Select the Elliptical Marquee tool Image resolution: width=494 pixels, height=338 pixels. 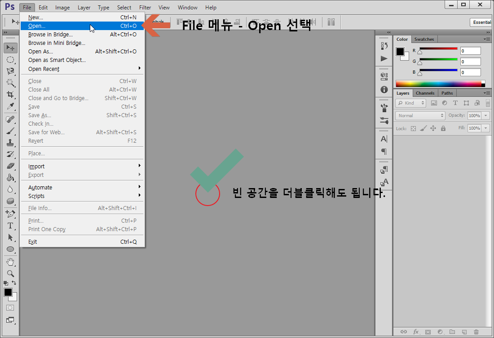click(10, 60)
